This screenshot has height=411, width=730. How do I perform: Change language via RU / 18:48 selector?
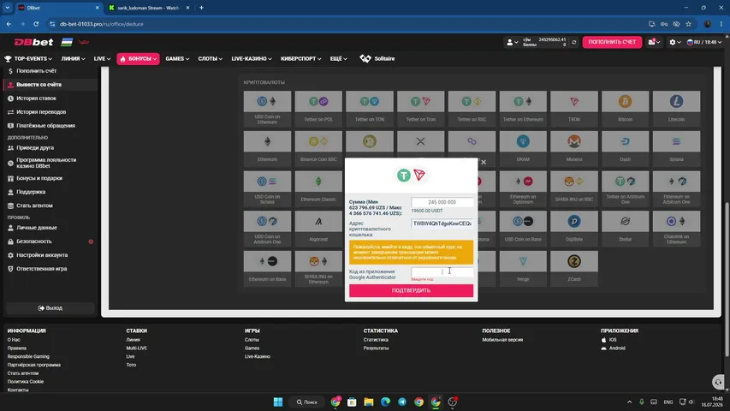click(704, 42)
